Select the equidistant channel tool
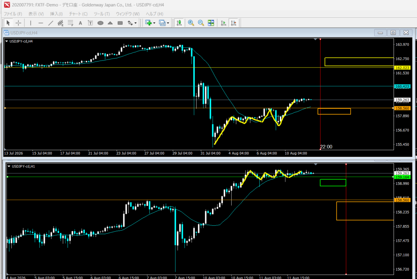The image size is (417, 279). pos(60,23)
